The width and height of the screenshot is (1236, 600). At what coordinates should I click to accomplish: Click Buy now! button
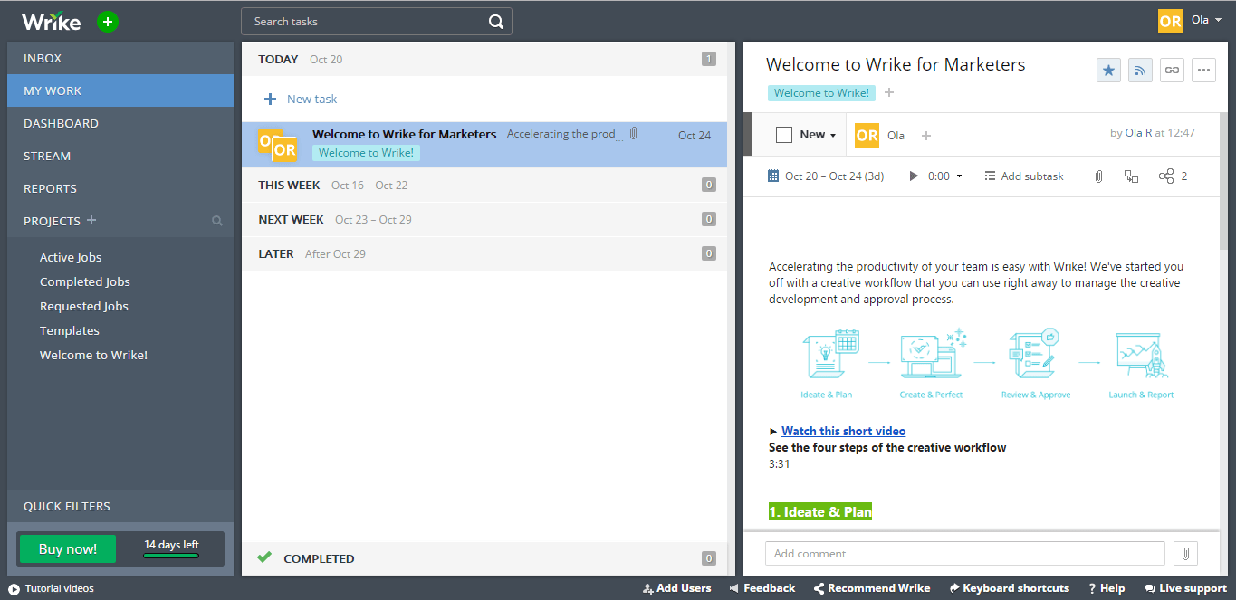[67, 548]
